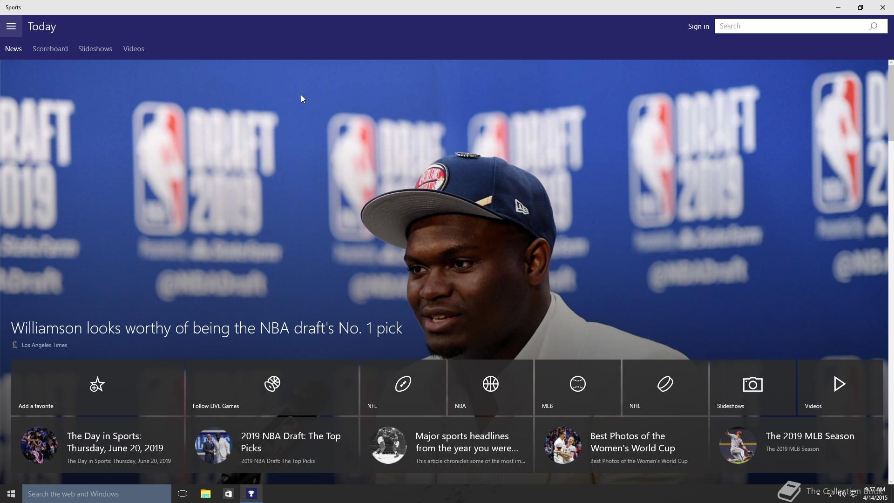Click the Add a favorite star icon
Viewport: 894px width, 503px height.
click(x=97, y=384)
